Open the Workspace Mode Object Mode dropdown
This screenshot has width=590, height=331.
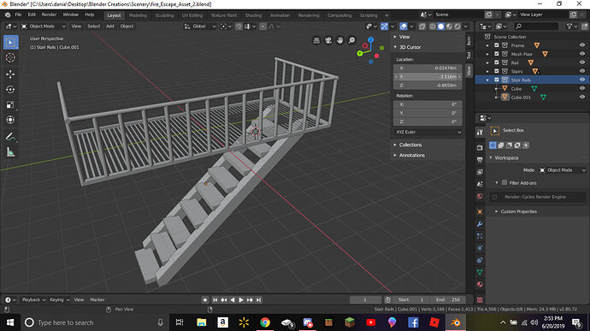point(562,170)
